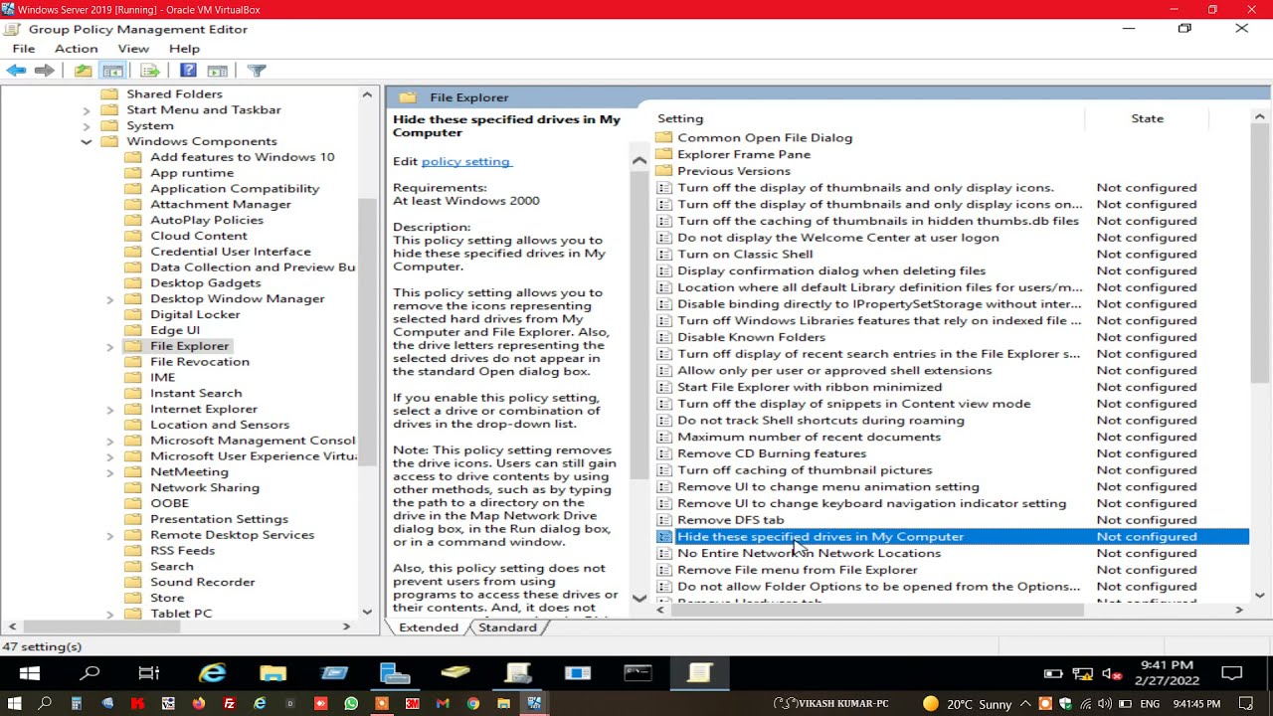Viewport: 1273px width, 716px height.
Task: Click the Export List toolbar icon
Action: point(150,71)
